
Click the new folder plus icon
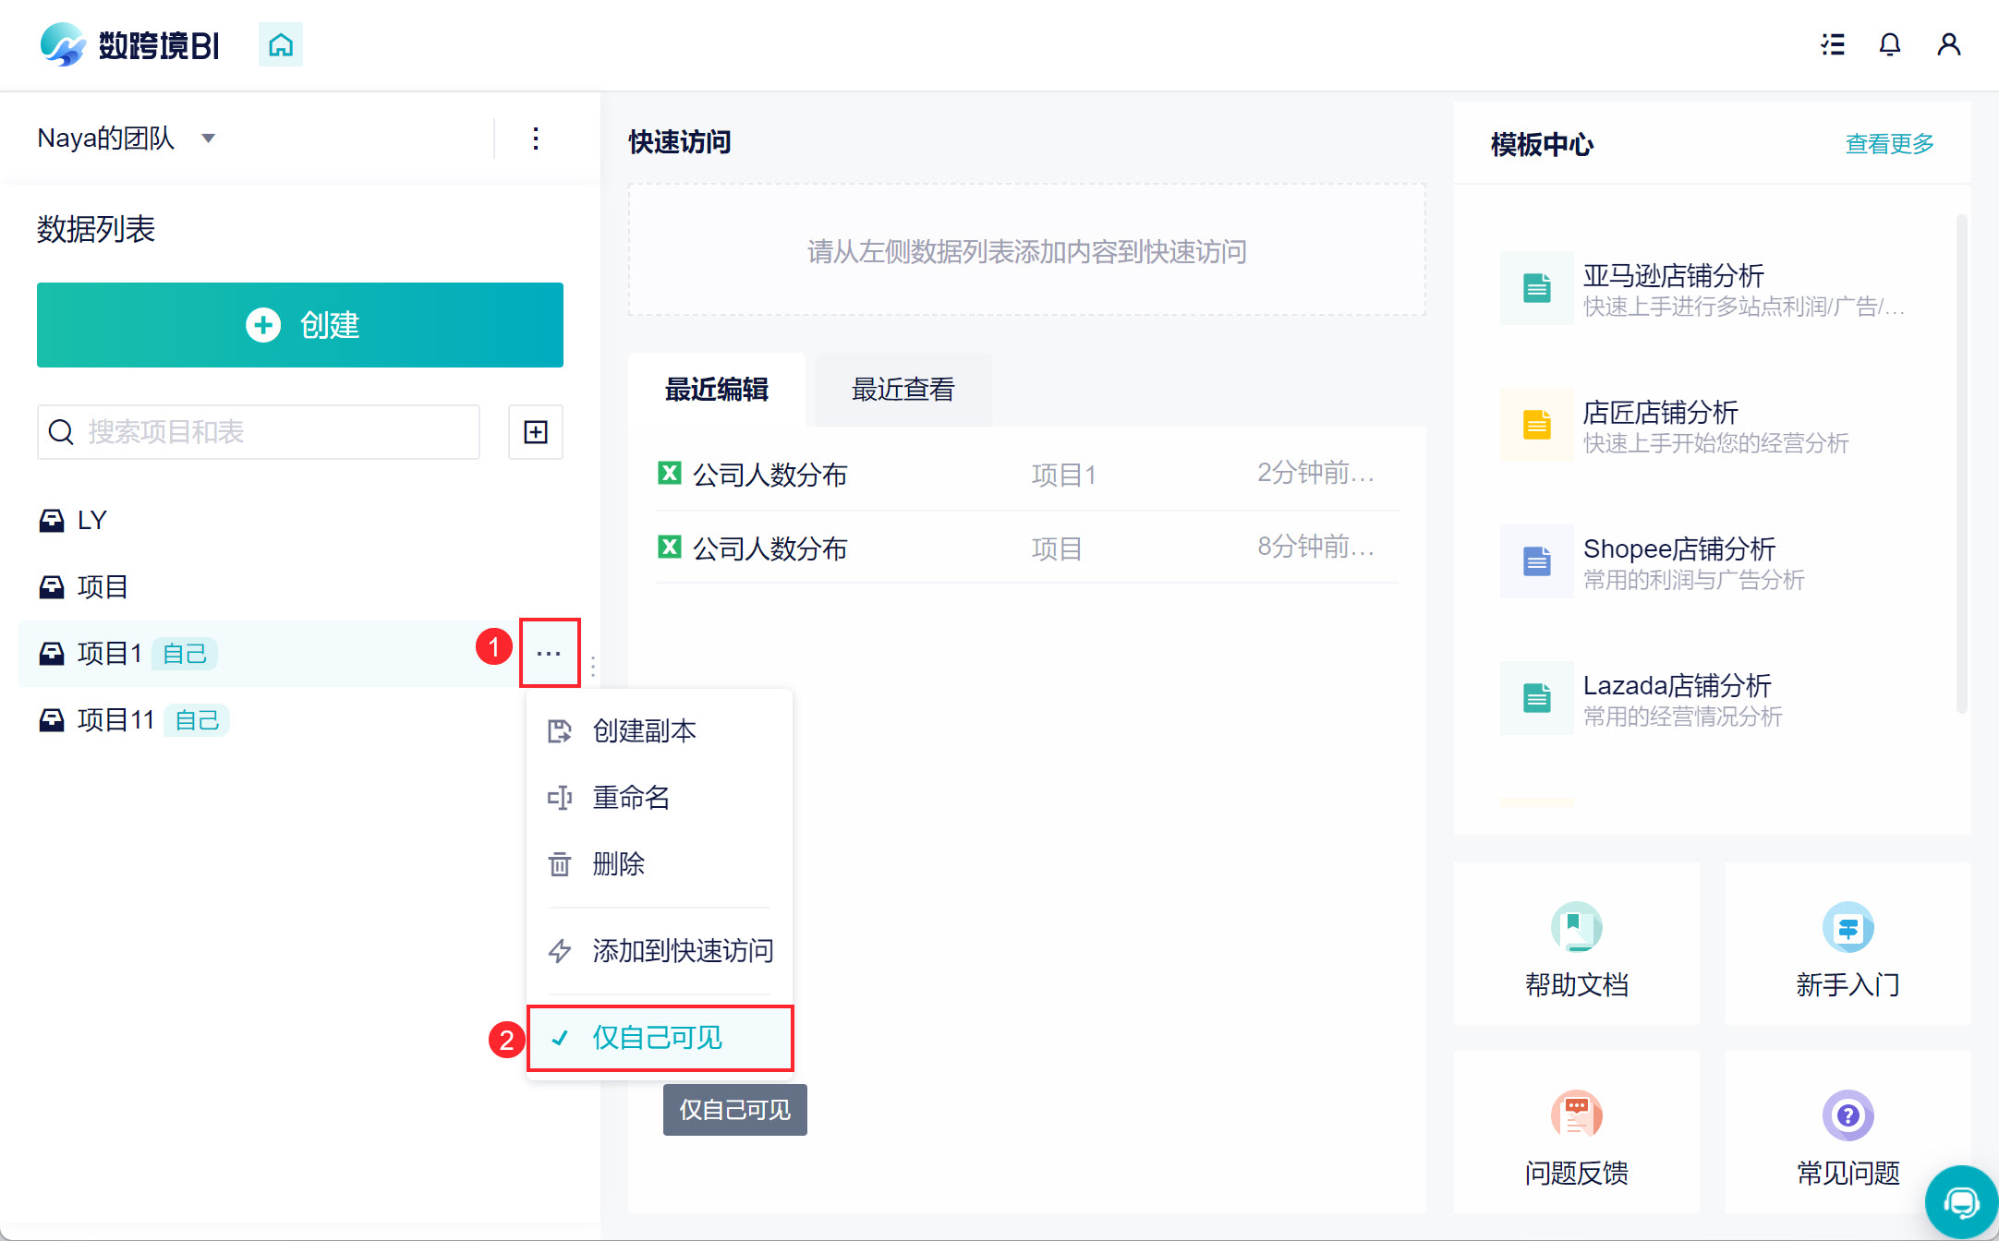point(536,432)
